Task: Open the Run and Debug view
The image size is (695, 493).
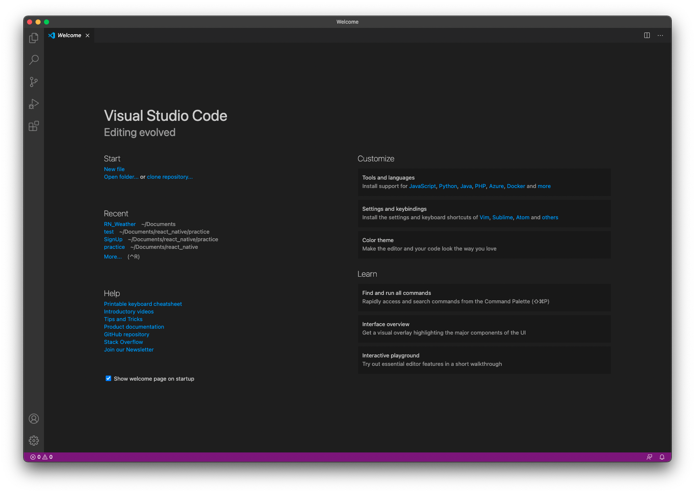Action: (x=34, y=104)
